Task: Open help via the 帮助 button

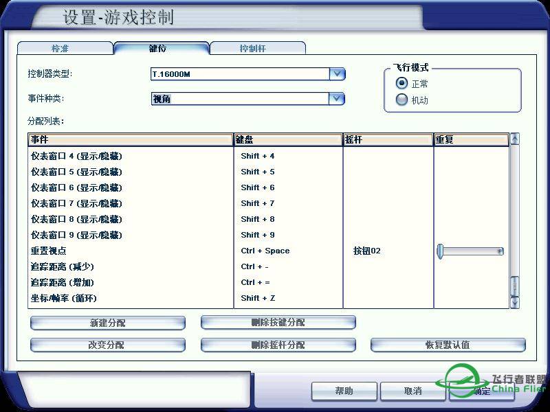Action: click(x=344, y=391)
